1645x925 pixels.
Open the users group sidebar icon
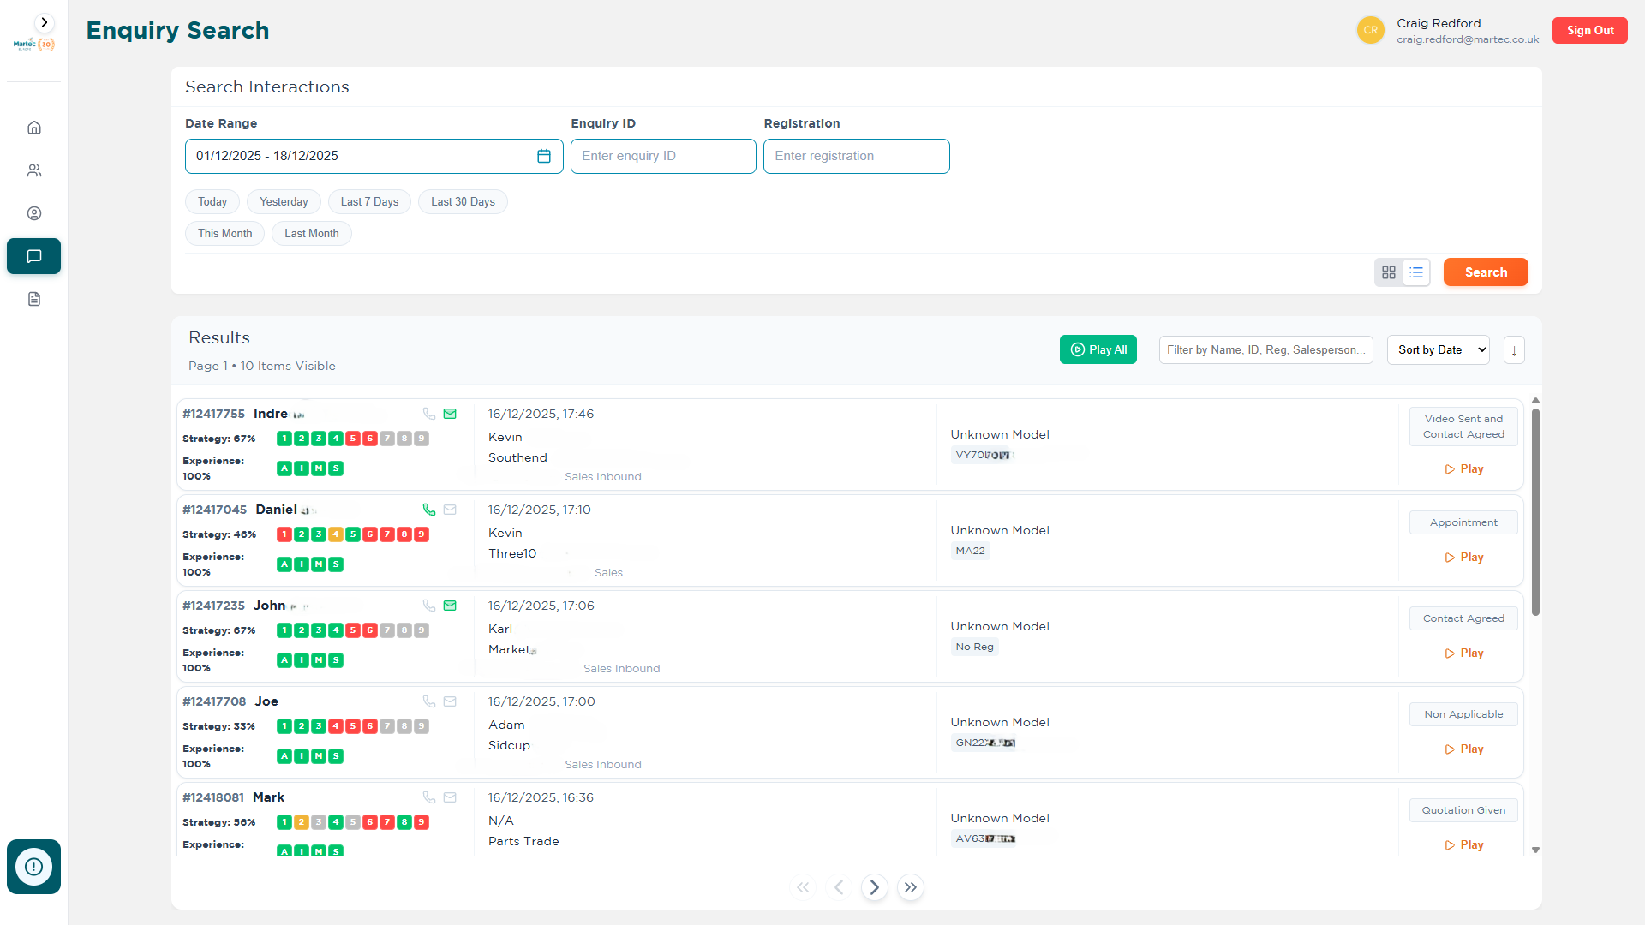(x=34, y=170)
